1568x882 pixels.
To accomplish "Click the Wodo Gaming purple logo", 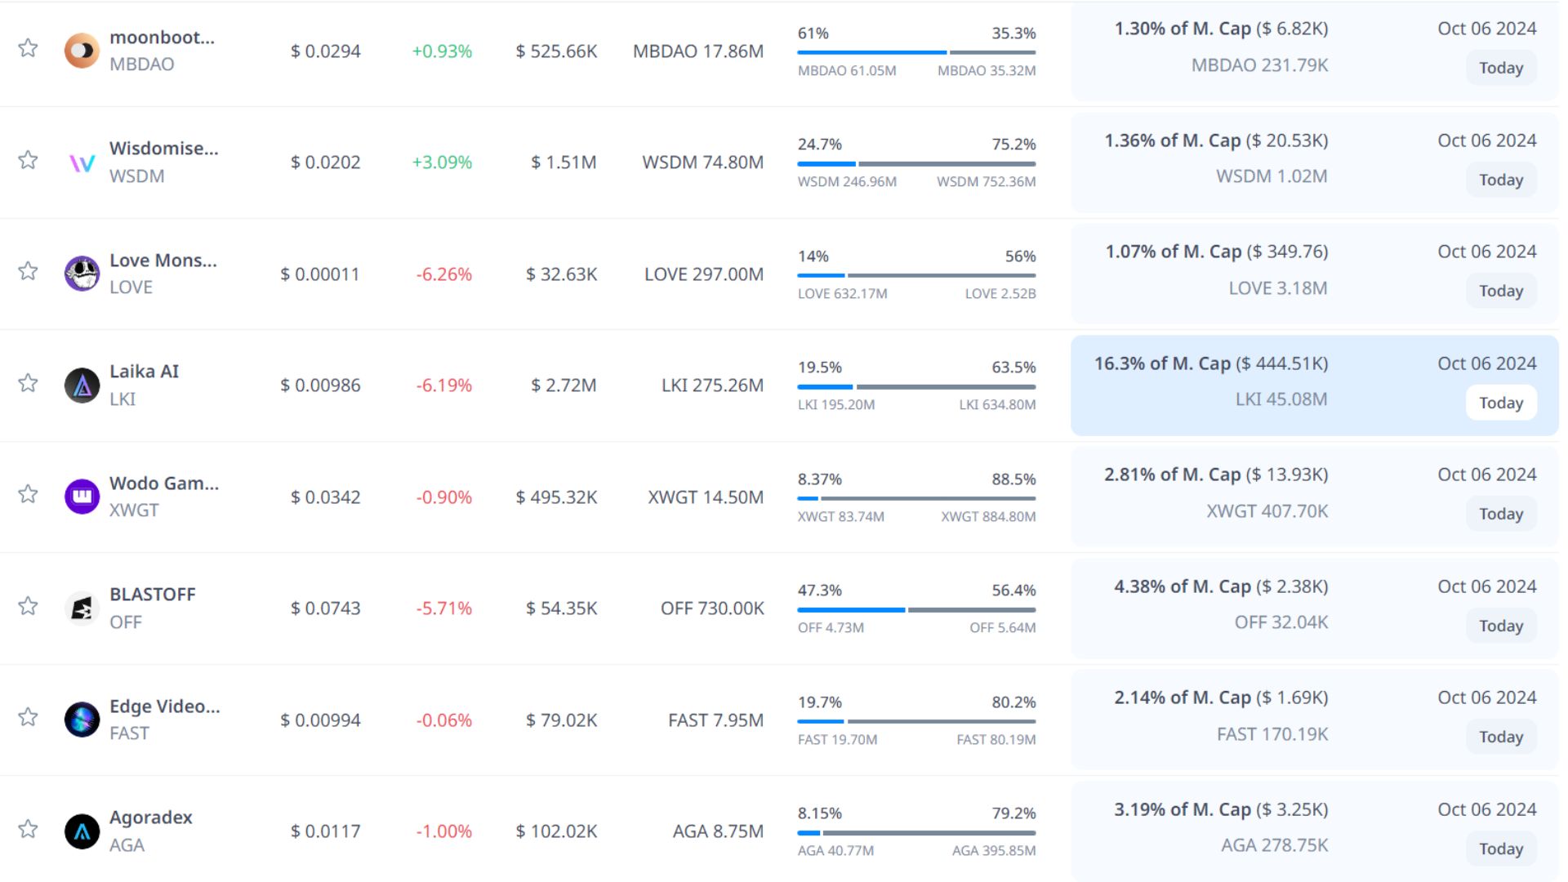I will (x=82, y=497).
